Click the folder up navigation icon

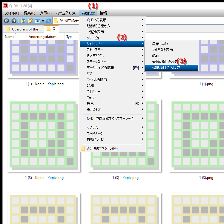tap(23, 21)
